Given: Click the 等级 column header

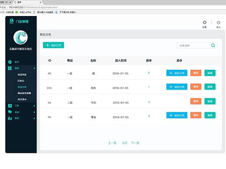Looking at the screenshot, I should pos(70,61).
